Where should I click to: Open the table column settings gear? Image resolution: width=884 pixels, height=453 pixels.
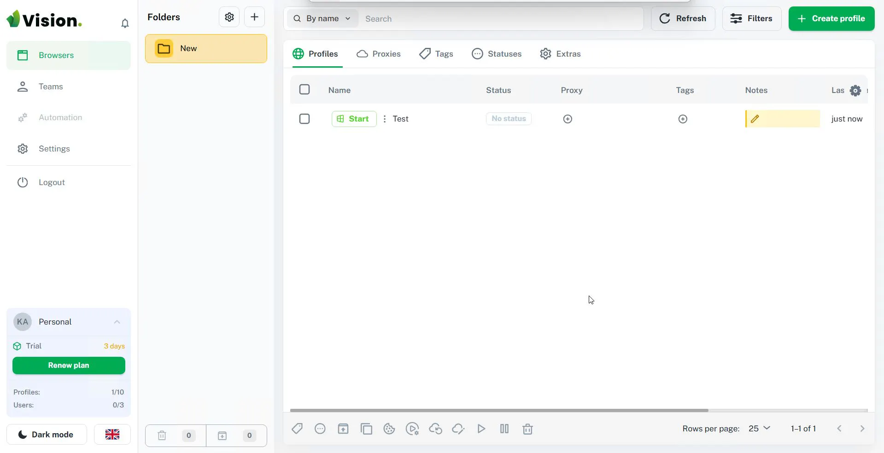tap(855, 91)
